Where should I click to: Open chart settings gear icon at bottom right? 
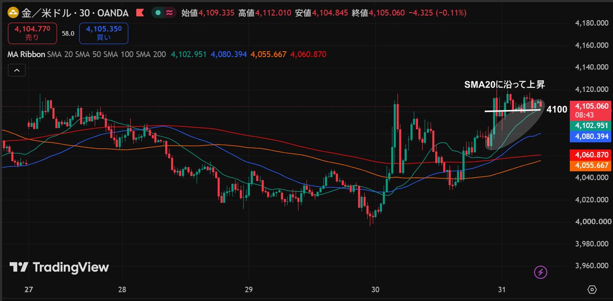(x=592, y=289)
